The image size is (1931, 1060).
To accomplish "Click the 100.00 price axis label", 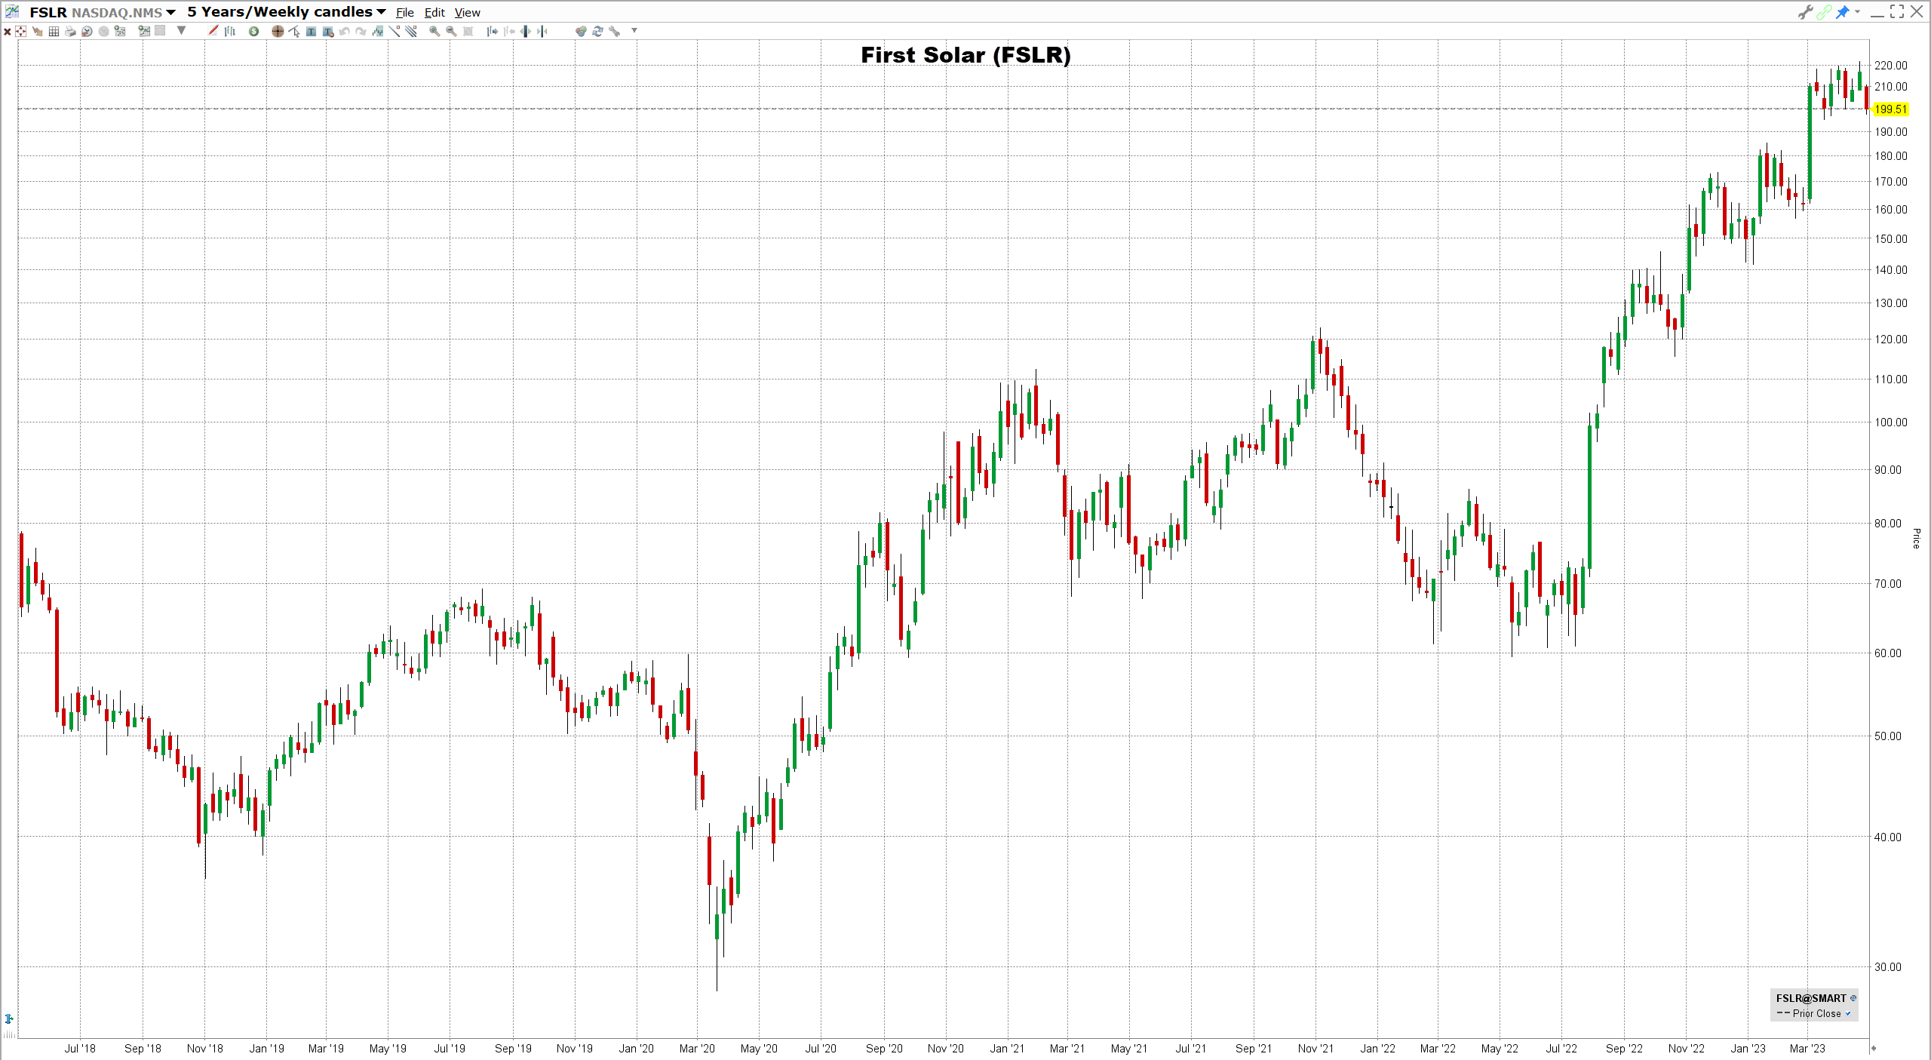I will [1890, 422].
